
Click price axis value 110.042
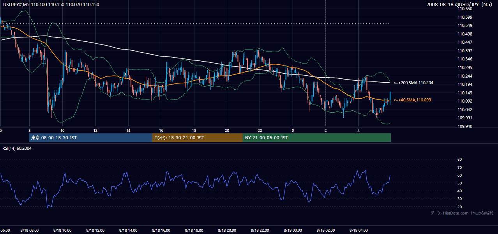(466, 110)
